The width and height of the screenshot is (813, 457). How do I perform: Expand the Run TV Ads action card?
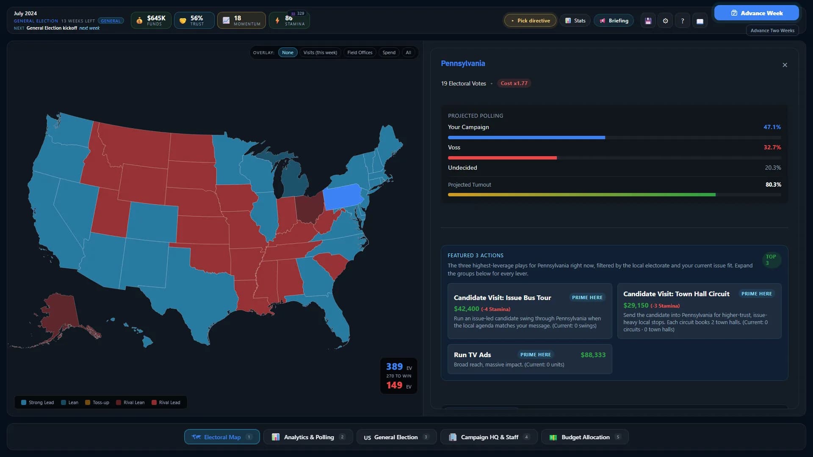point(530,359)
